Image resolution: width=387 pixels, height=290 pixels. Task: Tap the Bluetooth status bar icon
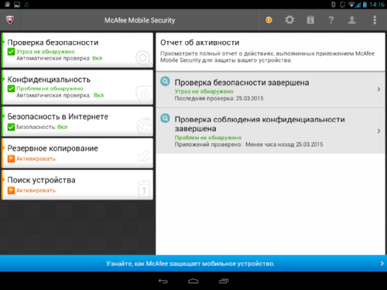pyautogui.click(x=334, y=5)
